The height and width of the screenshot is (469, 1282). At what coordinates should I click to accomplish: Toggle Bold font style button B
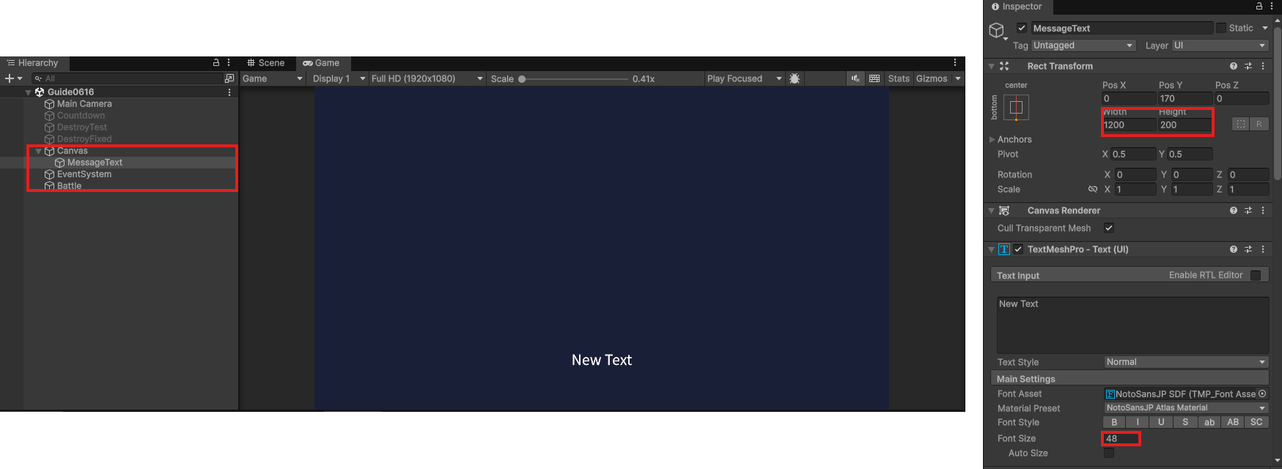1114,422
